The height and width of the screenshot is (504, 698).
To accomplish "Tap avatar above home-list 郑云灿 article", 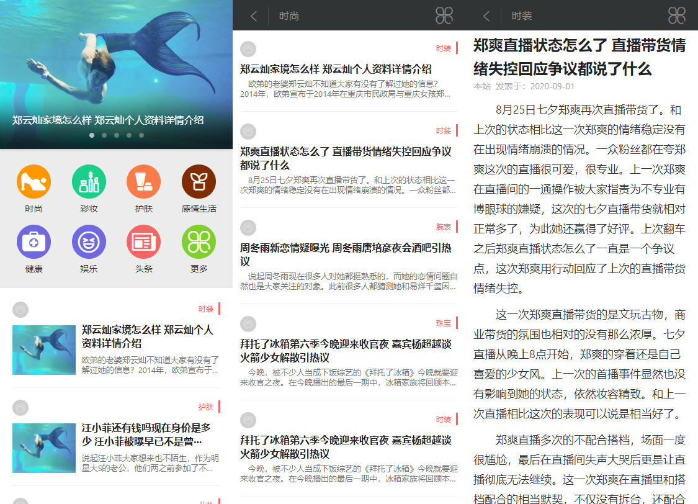I will [x=20, y=310].
